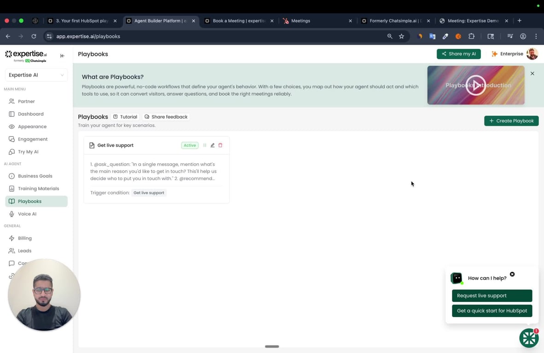The image size is (544, 353).
Task: Switch to Book a Meeting browser tab
Action: (239, 21)
